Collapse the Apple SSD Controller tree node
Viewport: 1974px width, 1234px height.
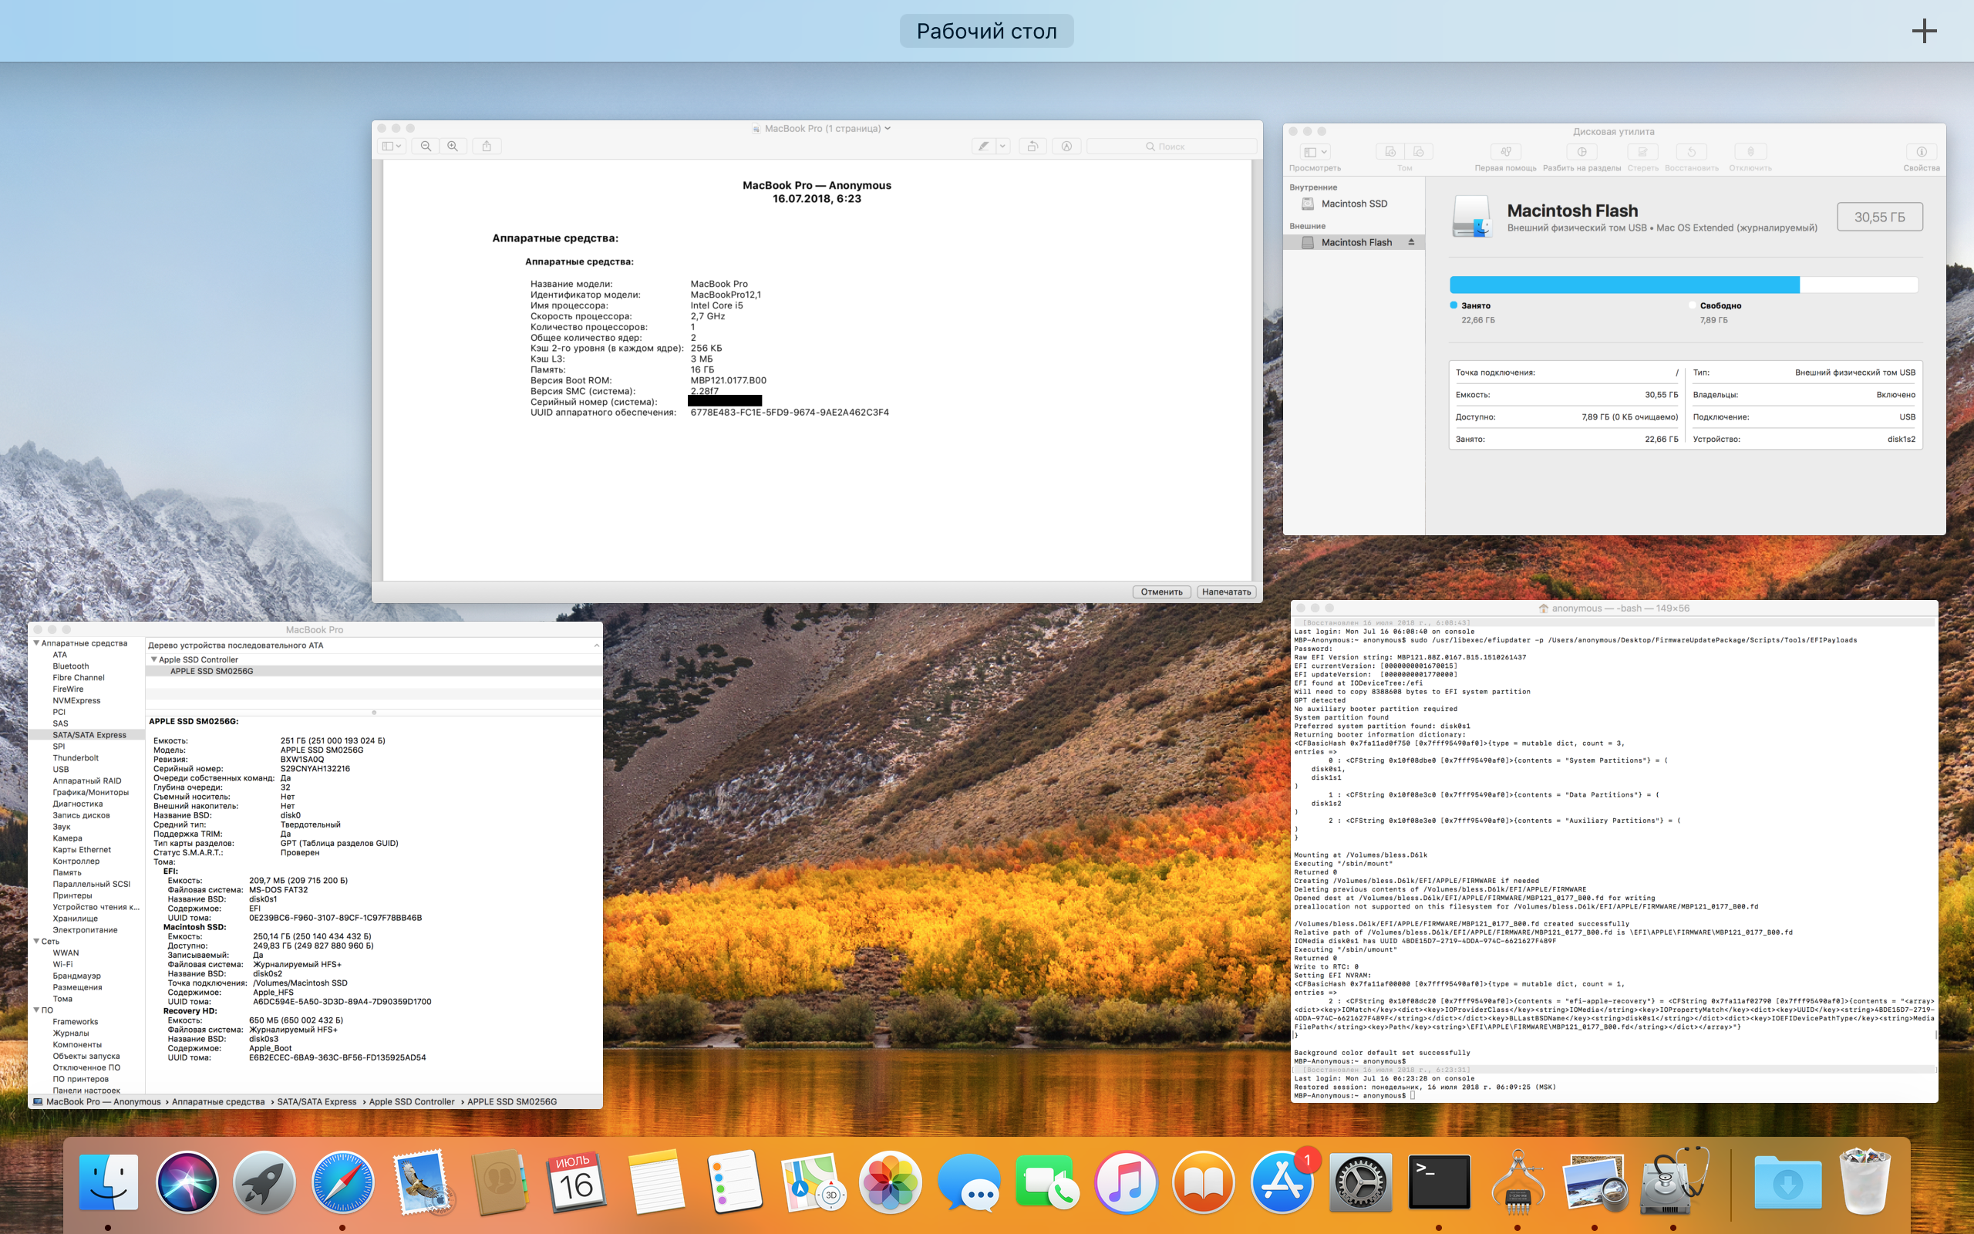click(x=153, y=659)
